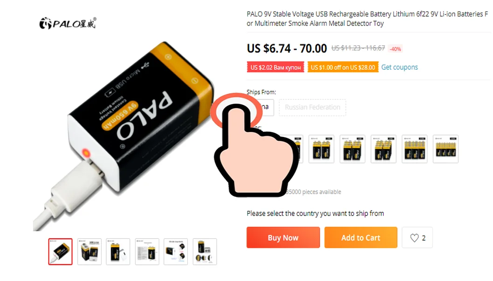The image size is (493, 281).
Task: Pick the two-column, four-high battery pack variant
Action: (x=383, y=149)
